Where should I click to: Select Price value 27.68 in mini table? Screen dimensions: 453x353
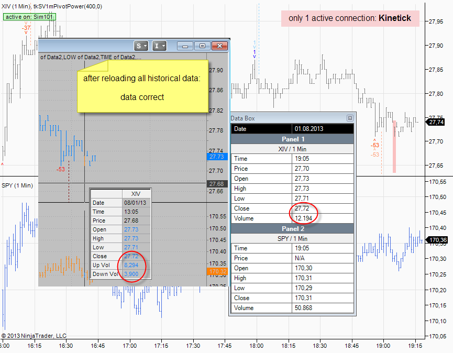[x=136, y=220]
